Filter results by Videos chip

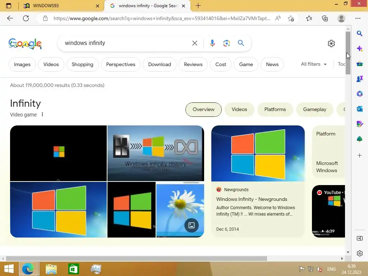pos(51,64)
